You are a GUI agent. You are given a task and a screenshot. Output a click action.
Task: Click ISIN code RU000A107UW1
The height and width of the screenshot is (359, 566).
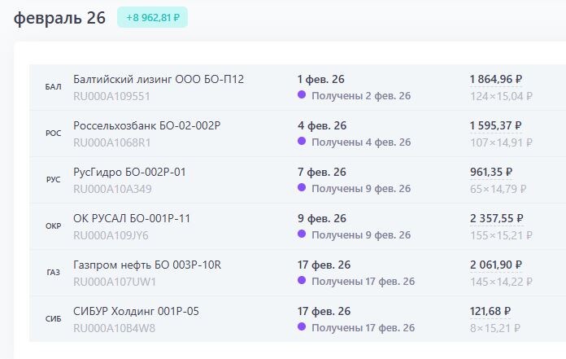(x=115, y=282)
